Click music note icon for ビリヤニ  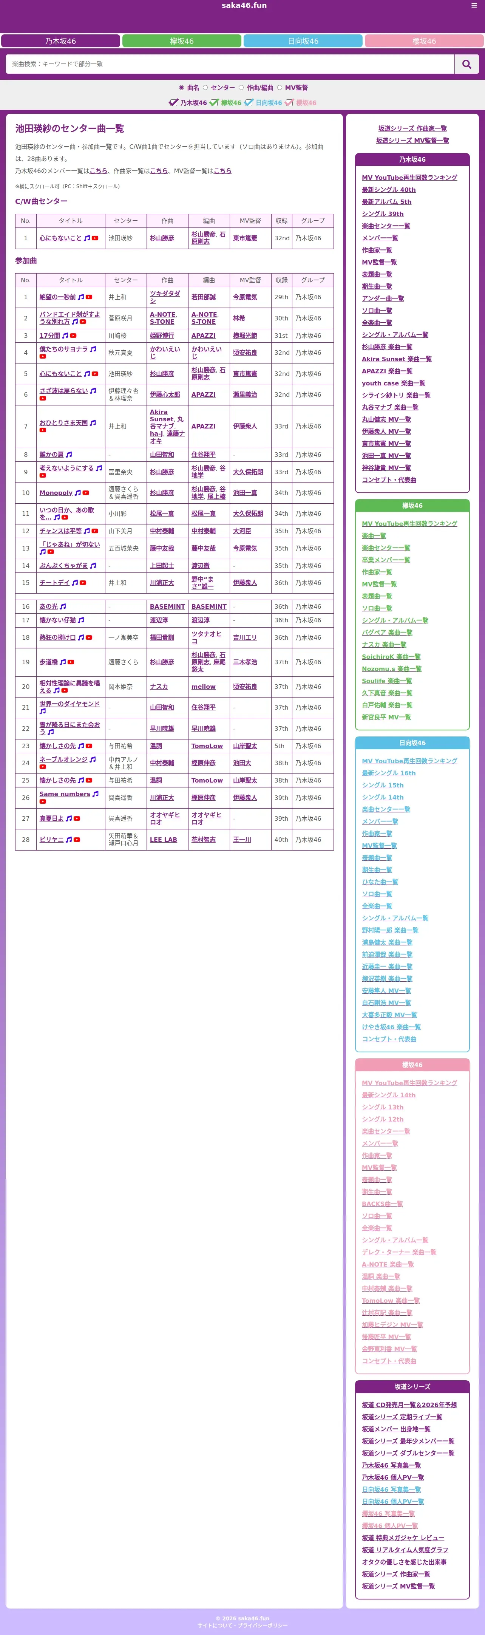click(69, 840)
